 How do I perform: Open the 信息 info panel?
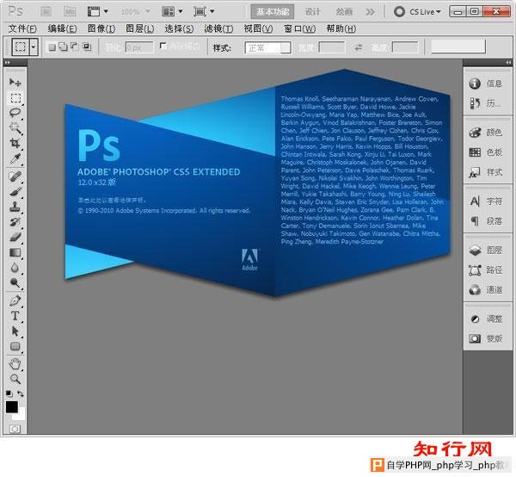[x=486, y=84]
